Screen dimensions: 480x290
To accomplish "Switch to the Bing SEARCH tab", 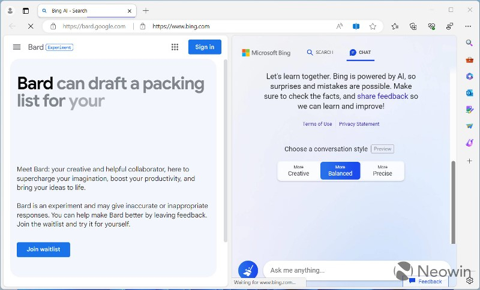I will (x=320, y=53).
